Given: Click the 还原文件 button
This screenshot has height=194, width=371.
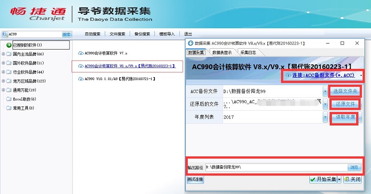Looking at the screenshot, I should [345, 104].
